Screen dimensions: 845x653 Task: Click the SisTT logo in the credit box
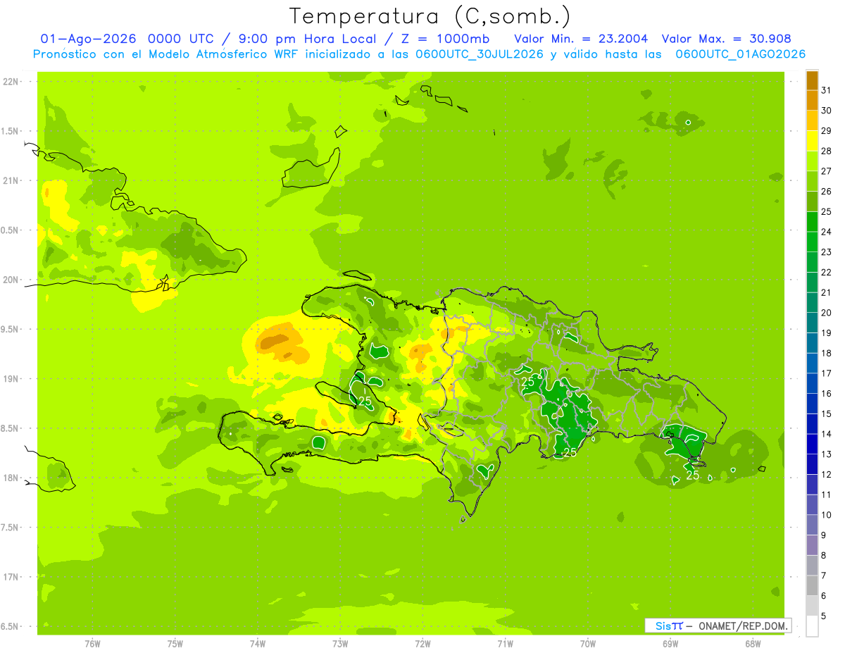[668, 626]
